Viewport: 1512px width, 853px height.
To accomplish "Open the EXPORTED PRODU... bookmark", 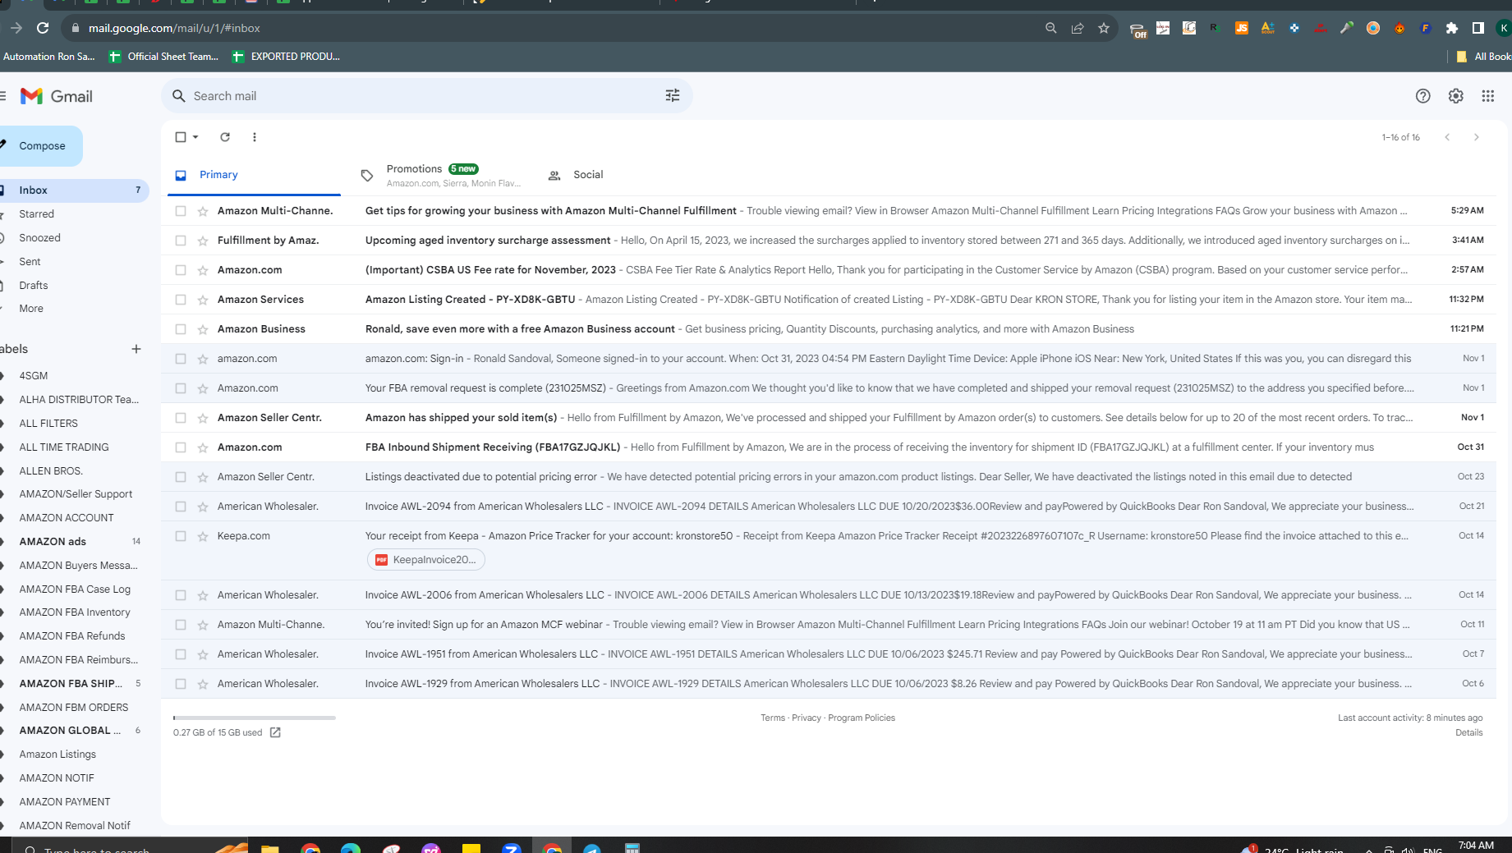I will click(x=286, y=57).
